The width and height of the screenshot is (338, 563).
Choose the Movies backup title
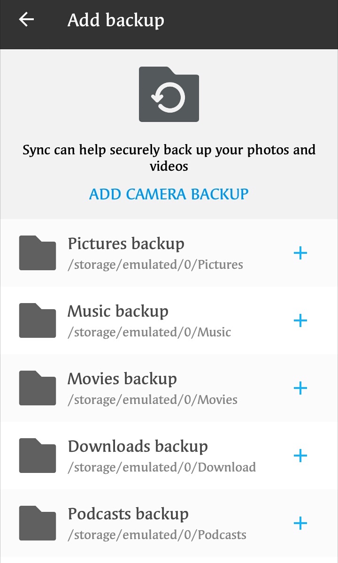122,379
